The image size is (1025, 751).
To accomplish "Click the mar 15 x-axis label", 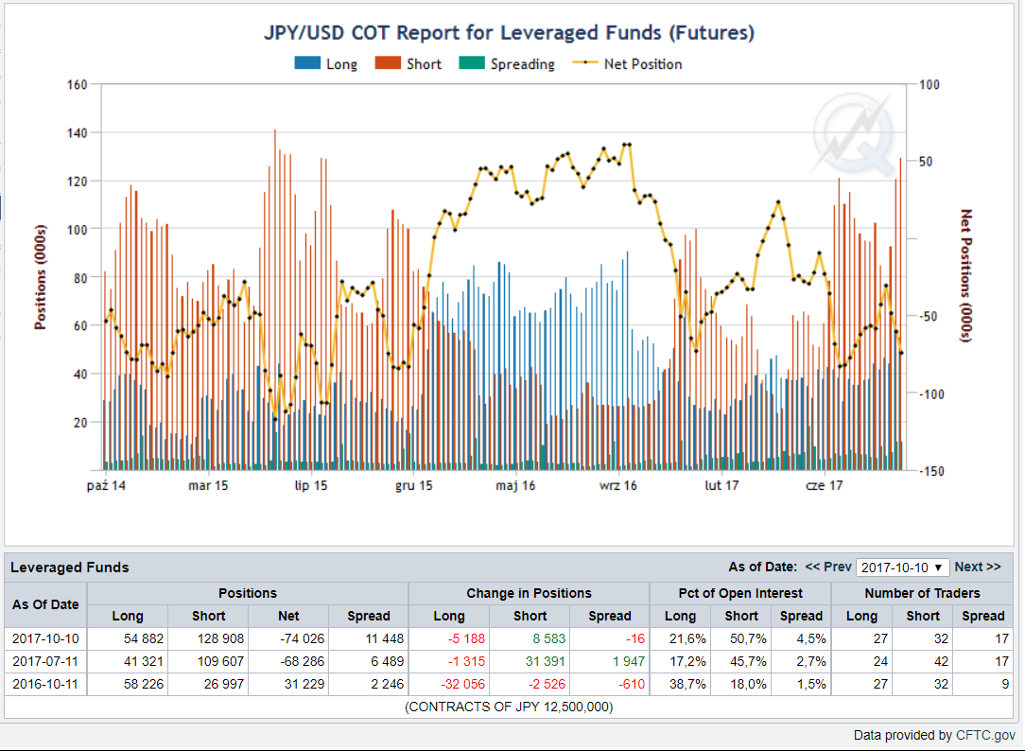I will [x=208, y=485].
